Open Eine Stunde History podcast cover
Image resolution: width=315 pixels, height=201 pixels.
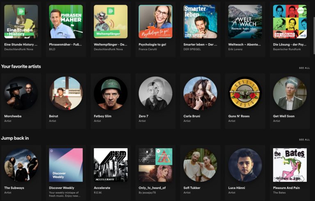coord(21,21)
